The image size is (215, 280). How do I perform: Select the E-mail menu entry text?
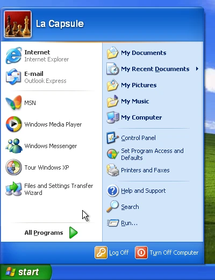(34, 74)
